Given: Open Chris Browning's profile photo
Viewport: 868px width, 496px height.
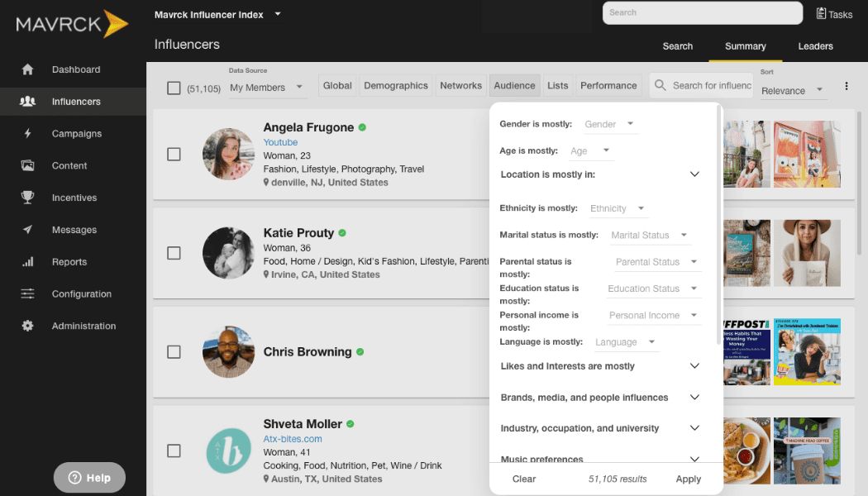Looking at the screenshot, I should click(229, 352).
